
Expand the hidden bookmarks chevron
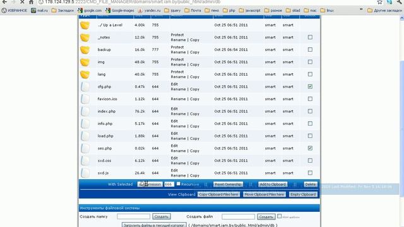click(x=361, y=10)
